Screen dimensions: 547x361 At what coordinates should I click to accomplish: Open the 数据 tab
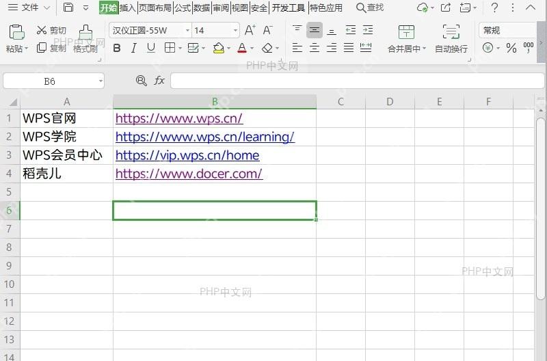(x=202, y=8)
